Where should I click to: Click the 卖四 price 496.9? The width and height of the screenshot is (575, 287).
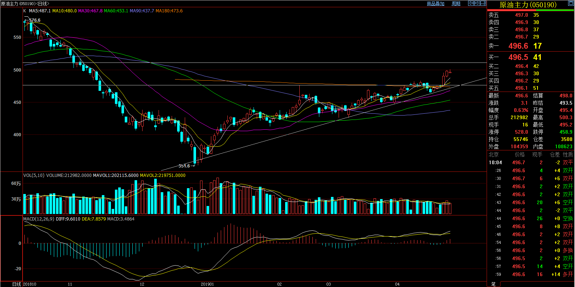click(522, 23)
